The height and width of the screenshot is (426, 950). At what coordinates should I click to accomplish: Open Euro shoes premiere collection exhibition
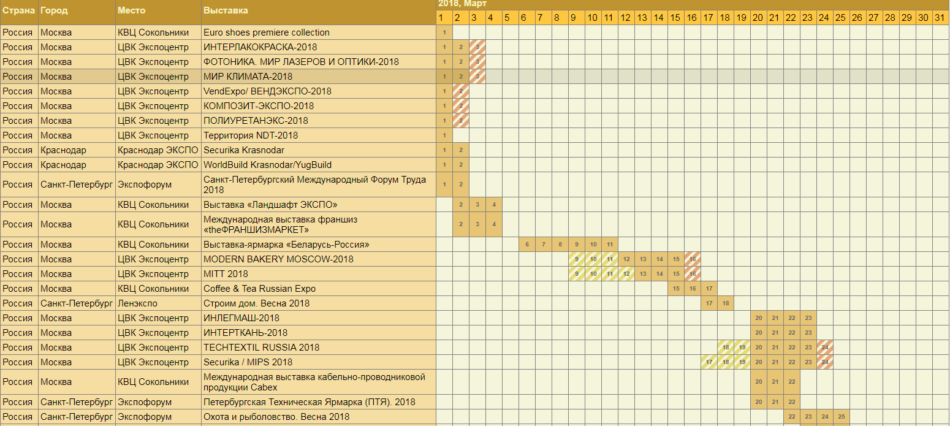pyautogui.click(x=266, y=32)
